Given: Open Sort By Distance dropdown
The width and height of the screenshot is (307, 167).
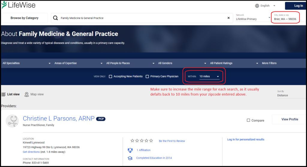Looking at the screenshot, I should point(291,95).
